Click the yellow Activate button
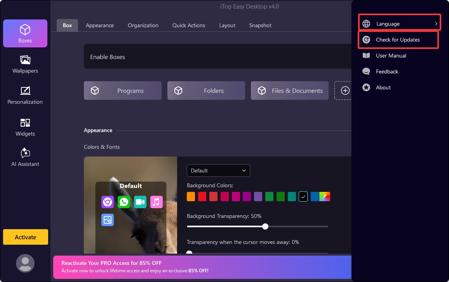The width and height of the screenshot is (449, 282). point(26,237)
